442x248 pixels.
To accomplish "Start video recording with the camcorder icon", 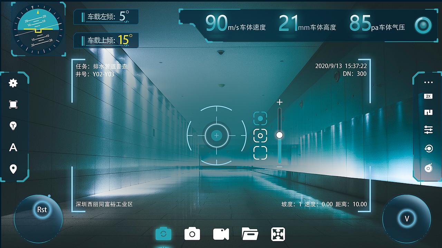I will pos(221,234).
